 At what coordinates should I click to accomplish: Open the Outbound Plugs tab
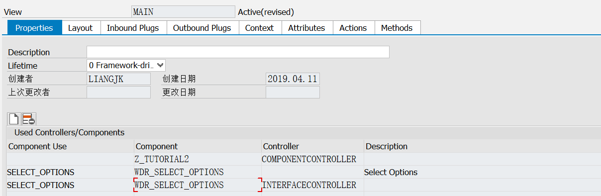(202, 28)
